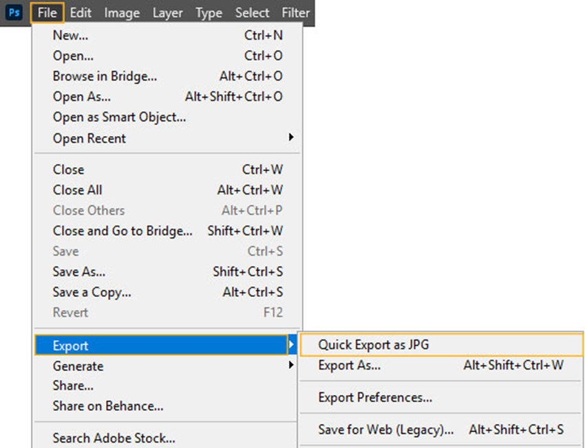This screenshot has height=448, width=585.
Task: Open the Select menu
Action: [252, 13]
